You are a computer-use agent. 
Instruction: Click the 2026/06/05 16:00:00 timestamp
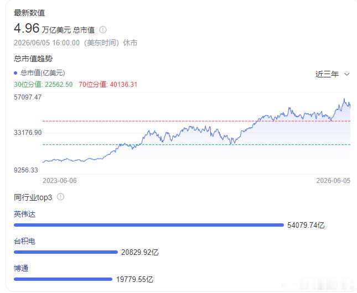click(46, 43)
